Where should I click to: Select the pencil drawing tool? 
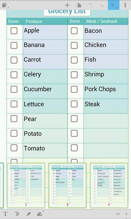click(x=28, y=214)
